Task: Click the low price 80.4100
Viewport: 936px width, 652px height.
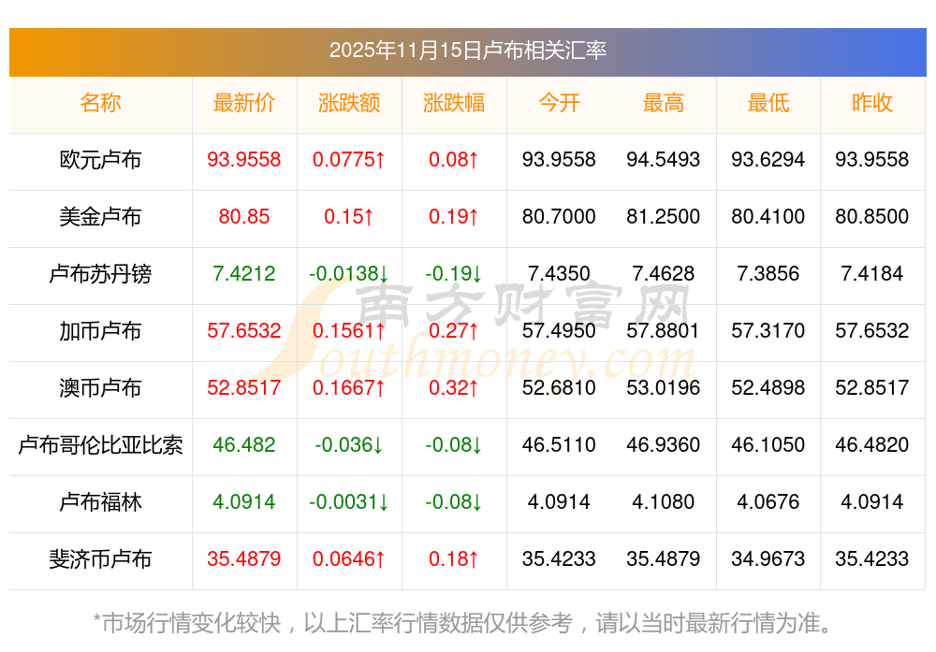Action: [768, 216]
